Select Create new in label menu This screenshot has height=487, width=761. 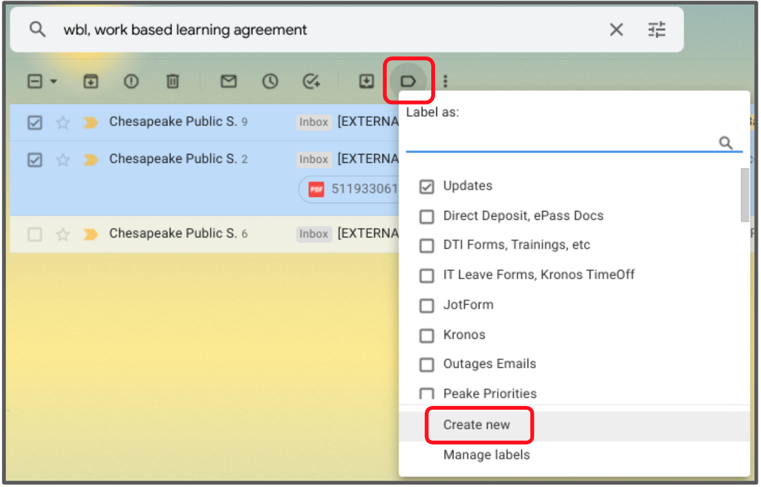click(476, 425)
